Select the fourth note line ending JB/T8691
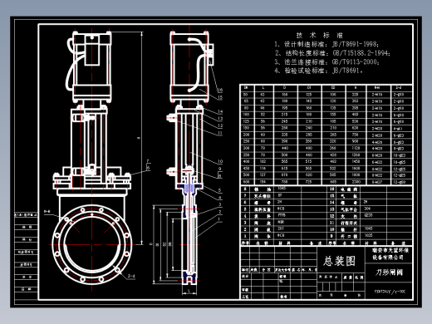 (318, 71)
